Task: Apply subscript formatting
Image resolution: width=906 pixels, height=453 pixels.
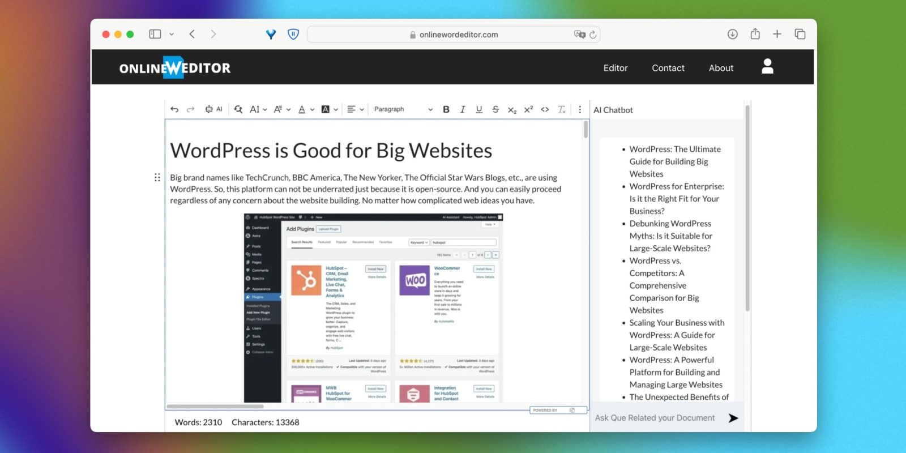Action: tap(512, 110)
